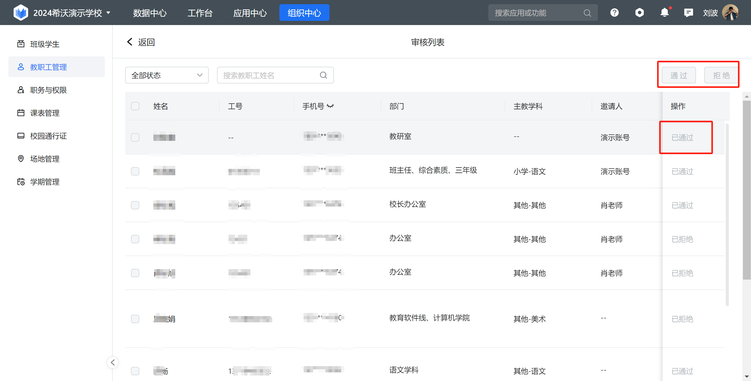The image size is (751, 381).
Task: Click the staff name search magnifier icon
Action: coord(323,75)
